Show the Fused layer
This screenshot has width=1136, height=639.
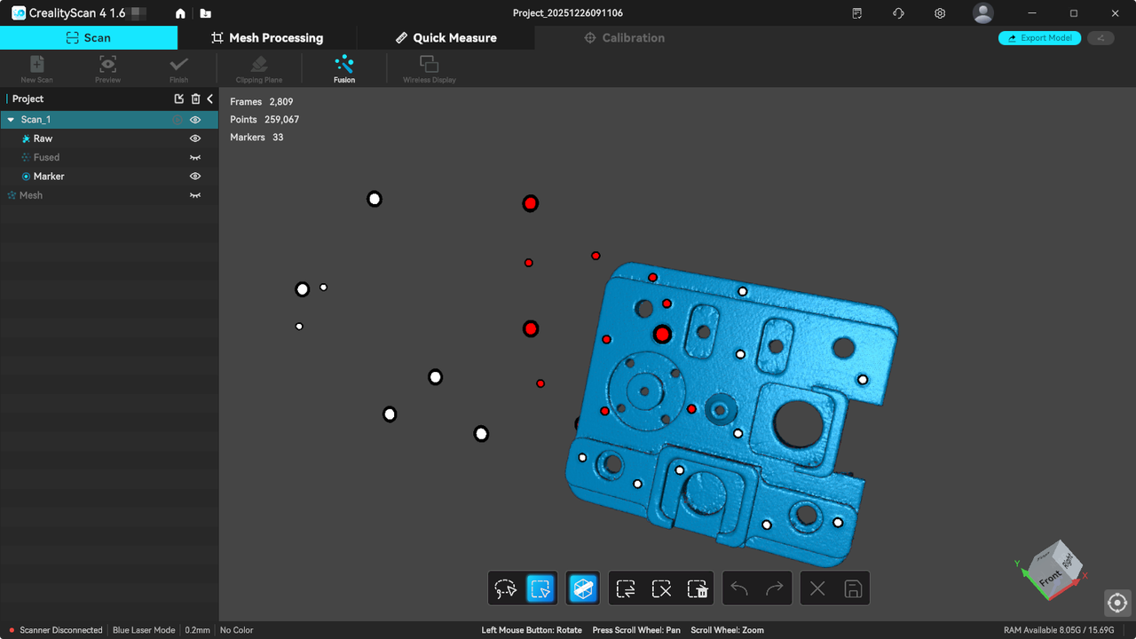[195, 158]
